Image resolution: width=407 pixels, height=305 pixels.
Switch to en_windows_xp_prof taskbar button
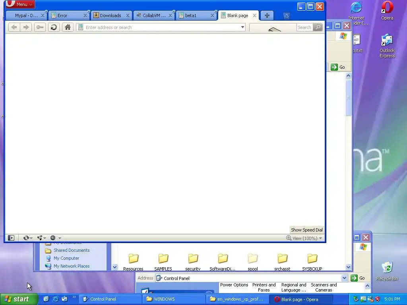(x=238, y=299)
